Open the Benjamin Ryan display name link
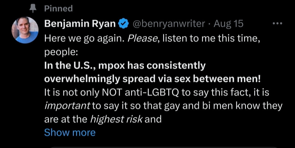This screenshot has height=148, width=295. [x=80, y=24]
